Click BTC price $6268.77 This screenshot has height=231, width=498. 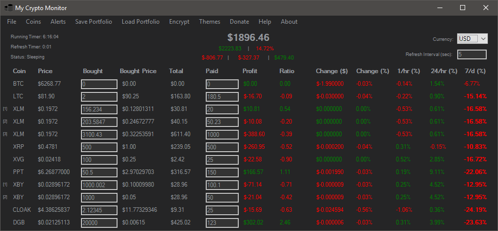49,84
